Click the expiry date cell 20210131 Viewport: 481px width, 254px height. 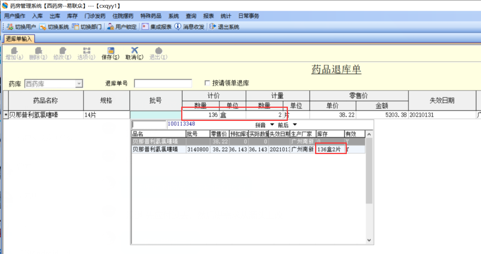(442, 115)
